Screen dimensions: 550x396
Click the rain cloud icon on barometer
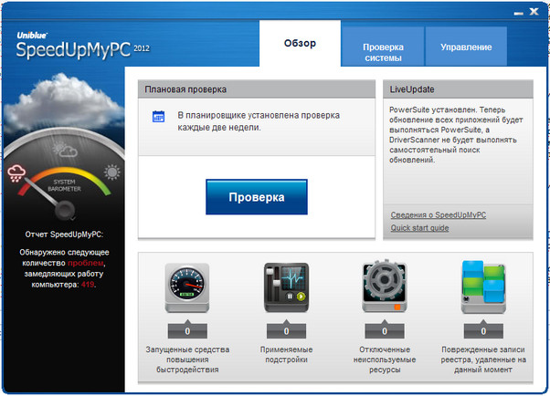point(17,172)
